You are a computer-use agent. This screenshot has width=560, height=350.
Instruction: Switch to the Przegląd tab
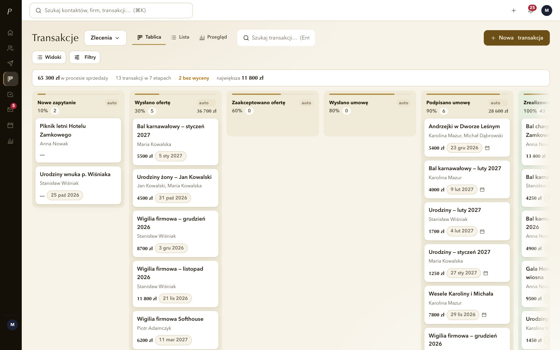pyautogui.click(x=213, y=37)
